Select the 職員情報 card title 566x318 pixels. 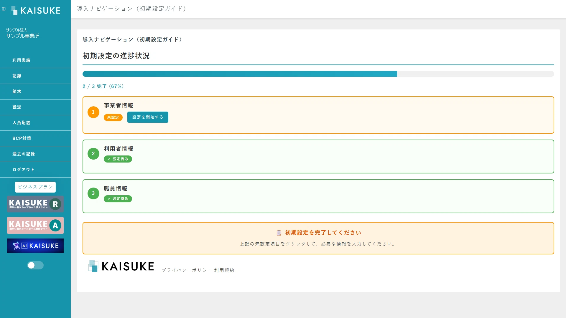[116, 188]
